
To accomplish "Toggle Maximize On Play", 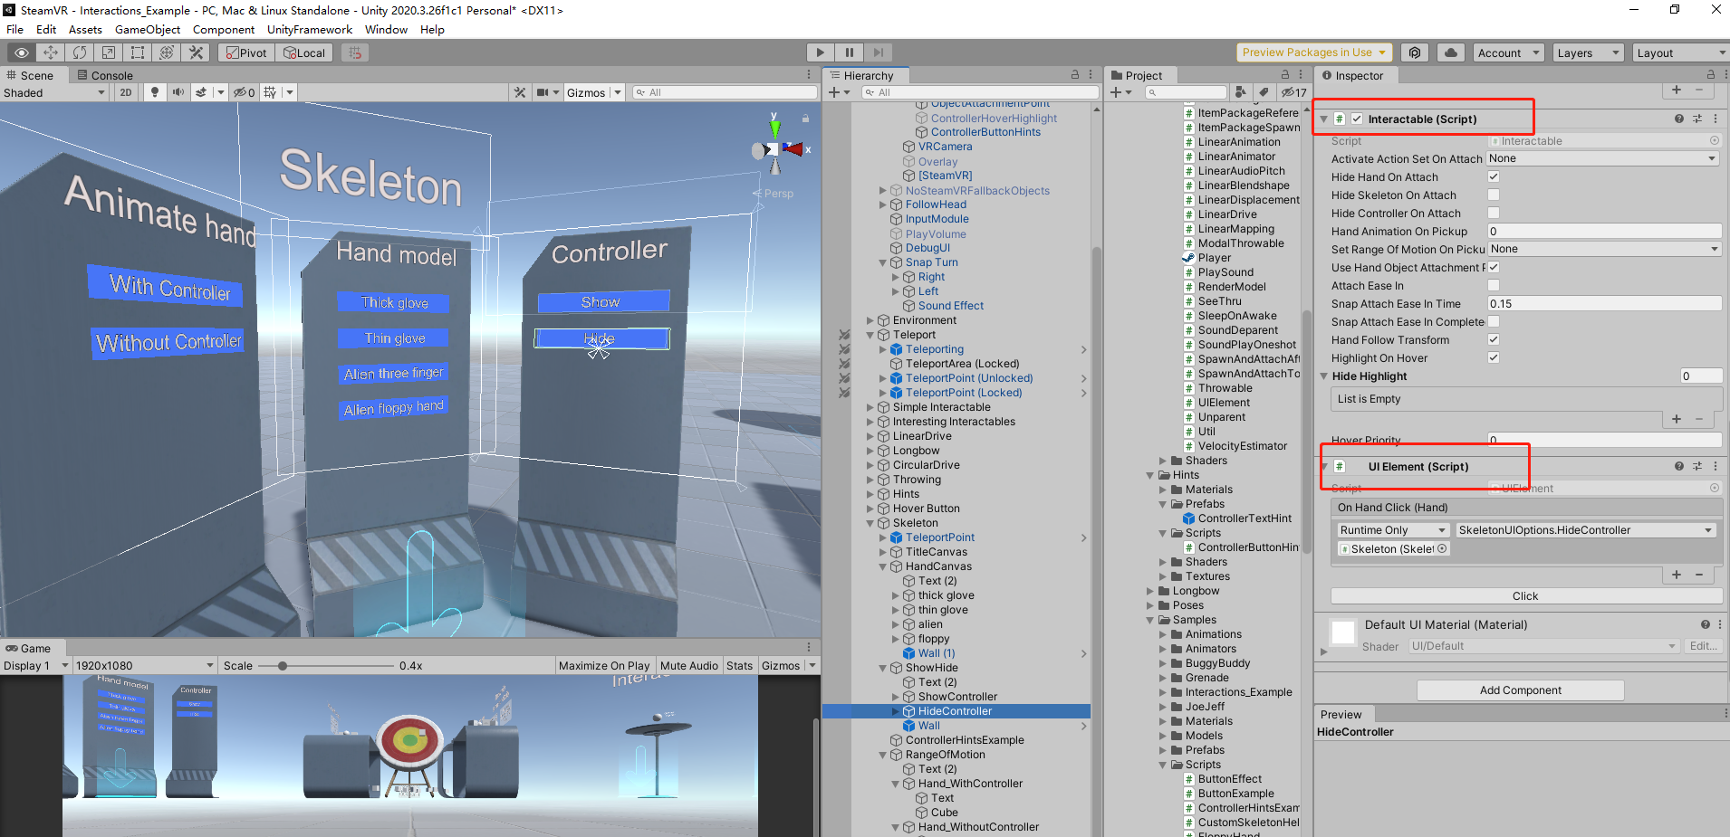I will coord(604,665).
